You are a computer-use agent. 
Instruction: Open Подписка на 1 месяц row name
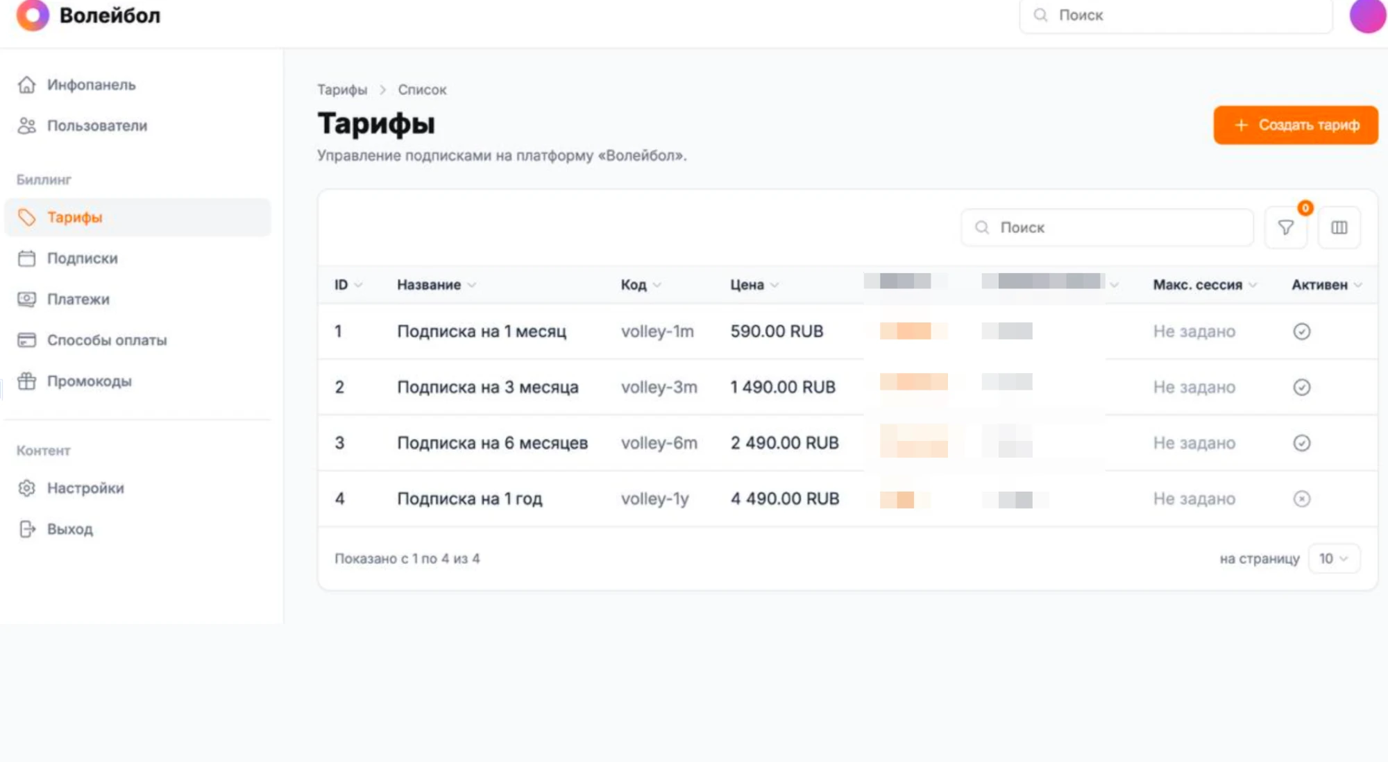tap(482, 331)
